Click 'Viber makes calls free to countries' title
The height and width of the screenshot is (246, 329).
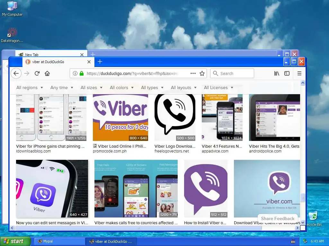click(x=136, y=223)
